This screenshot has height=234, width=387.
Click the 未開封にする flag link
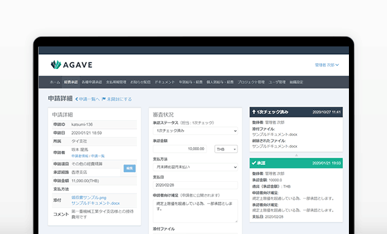pos(117,99)
